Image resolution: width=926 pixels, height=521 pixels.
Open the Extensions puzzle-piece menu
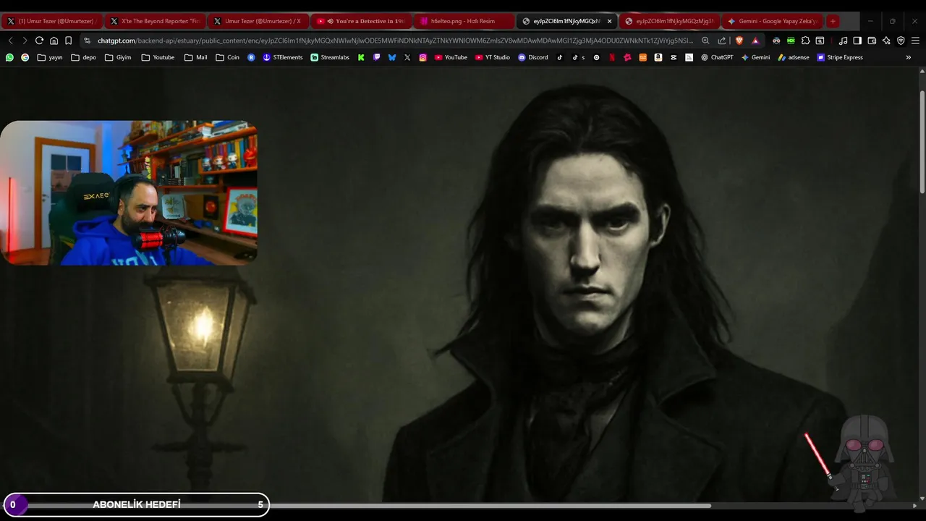coord(805,41)
